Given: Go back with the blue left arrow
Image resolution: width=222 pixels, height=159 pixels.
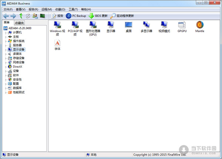Looking at the screenshot, I should click(6, 16).
